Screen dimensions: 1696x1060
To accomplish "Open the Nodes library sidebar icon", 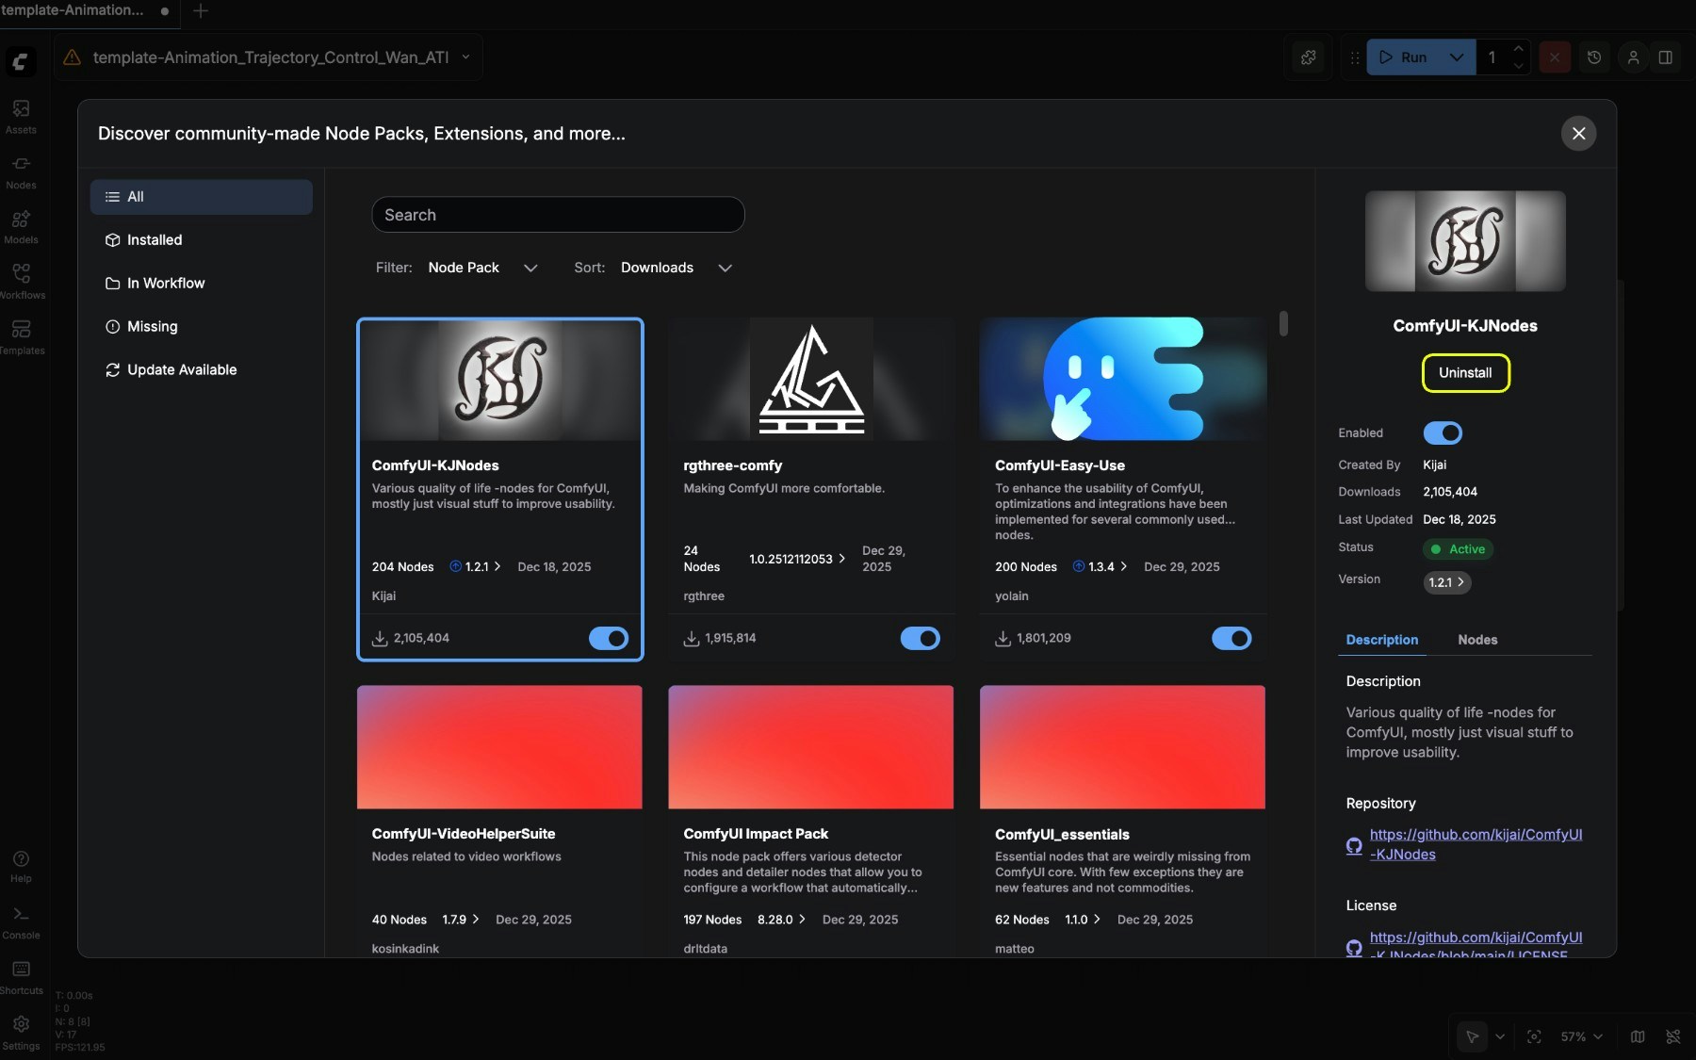I will 21,172.
